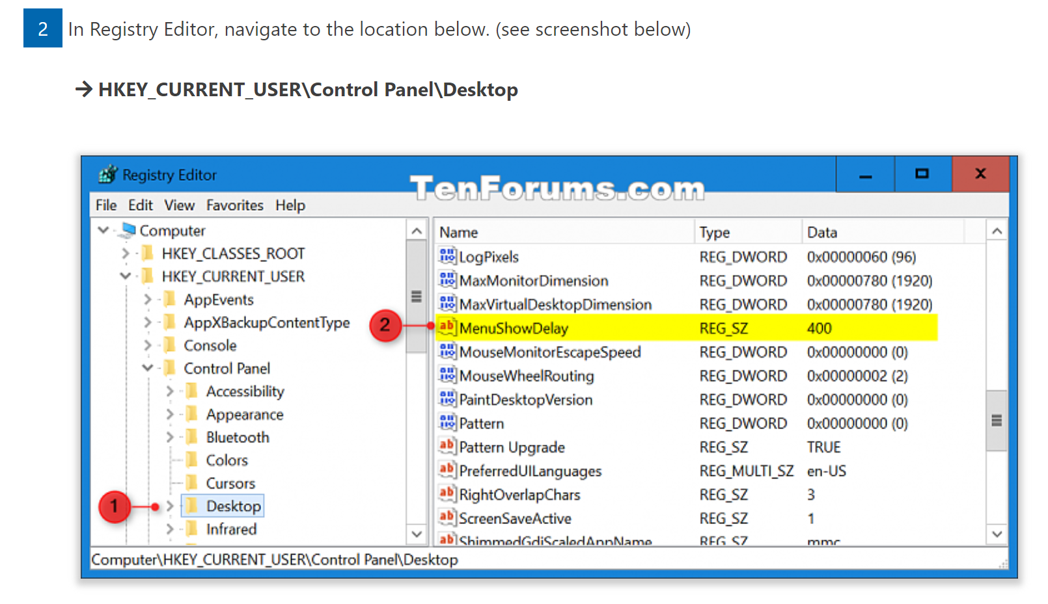This screenshot has height=604, width=1048.
Task: Click LogPixels DWORD value icon
Action: coord(447,256)
